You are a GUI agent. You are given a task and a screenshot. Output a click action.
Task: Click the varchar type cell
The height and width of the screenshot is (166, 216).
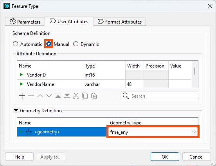click(104, 84)
